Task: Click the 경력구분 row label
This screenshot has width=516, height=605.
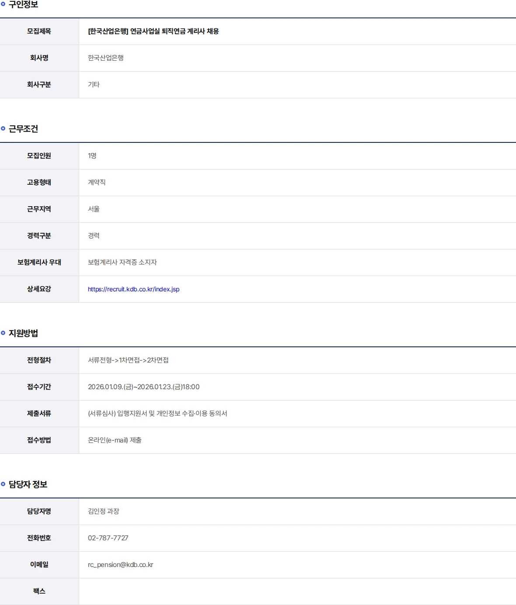Action: coord(39,236)
